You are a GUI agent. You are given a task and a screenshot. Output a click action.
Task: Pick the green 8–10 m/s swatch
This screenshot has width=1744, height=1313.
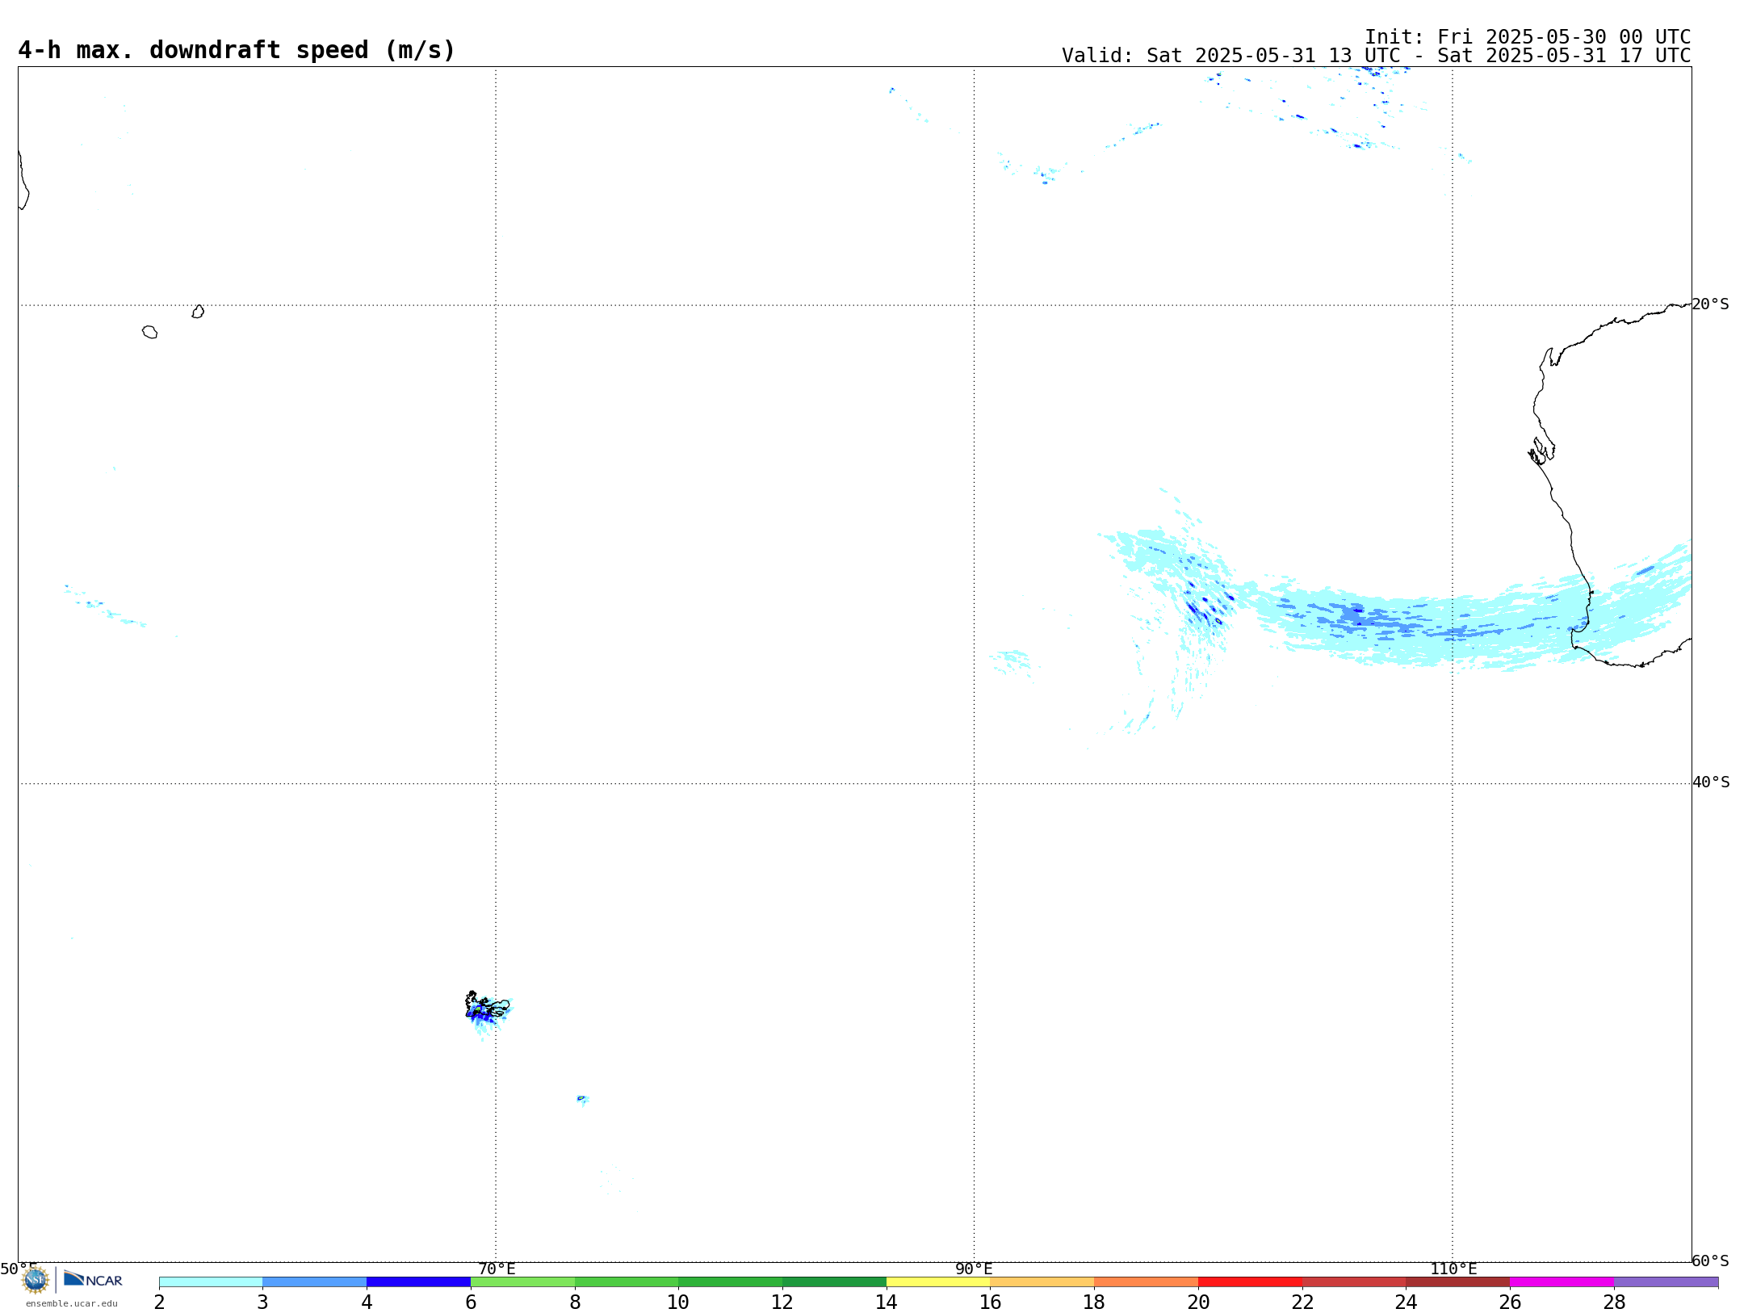(627, 1282)
